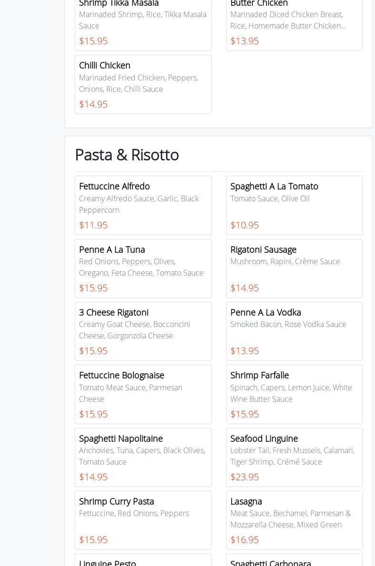Choose the 3 Cheese Rigatoni card
Screen dimensions: 375x566
click(143, 331)
